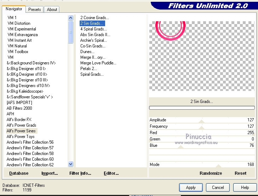
Task: Select Andrew's Filter Collection 60
Action: (x=30, y=159)
